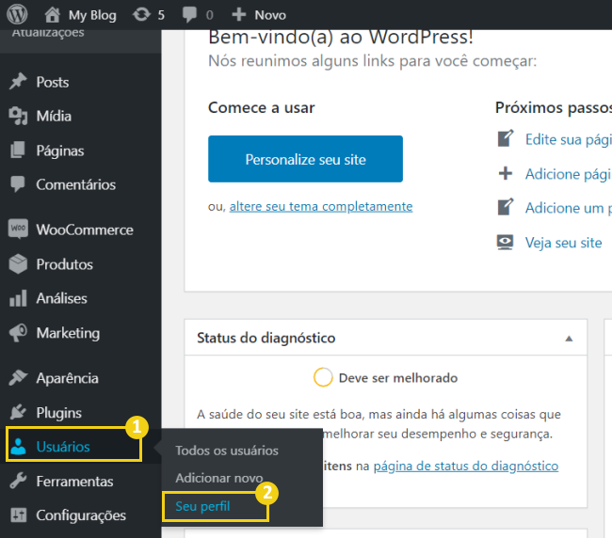Open página de status do diagnóstico link
This screenshot has height=538, width=612.
pos(466,466)
